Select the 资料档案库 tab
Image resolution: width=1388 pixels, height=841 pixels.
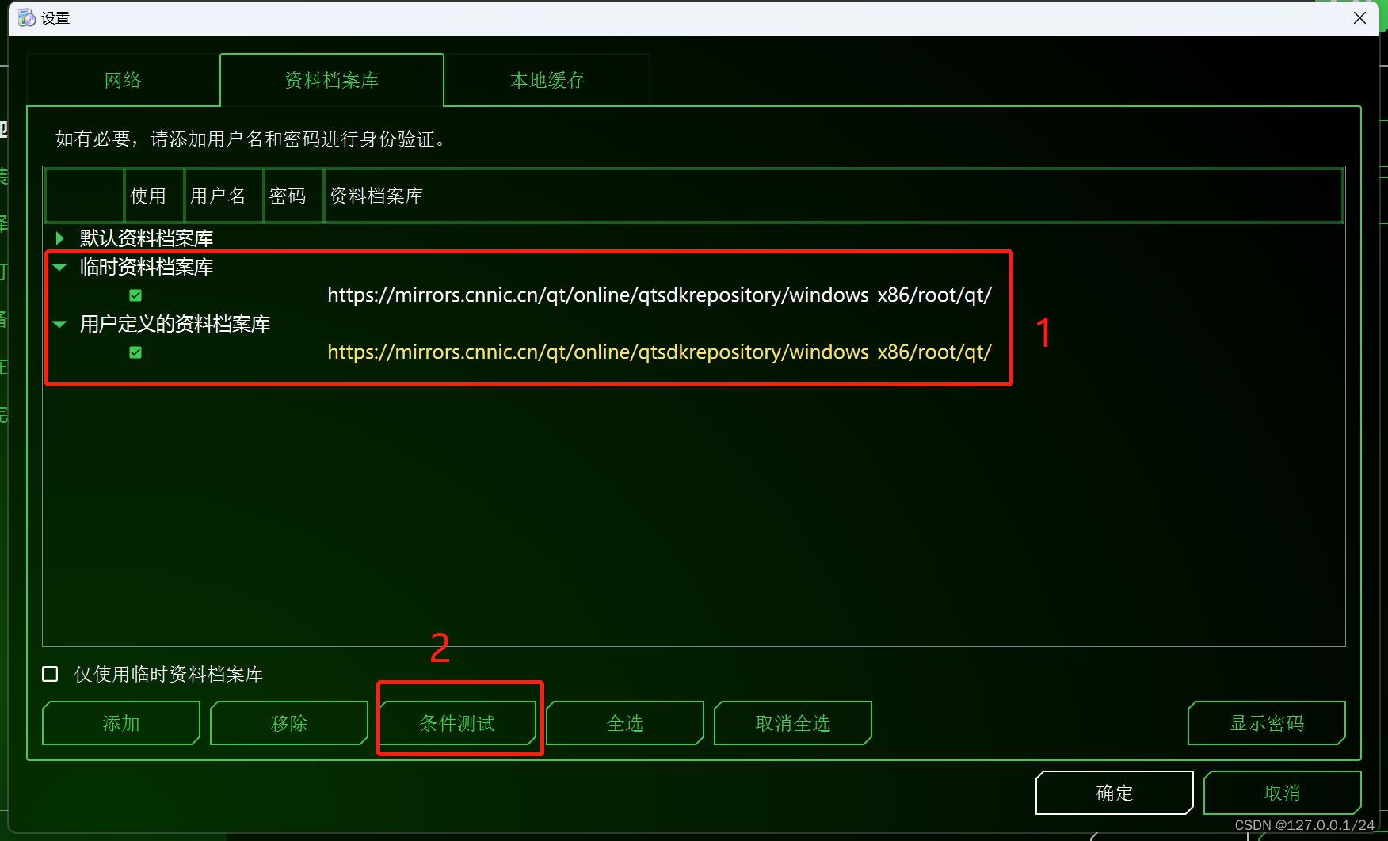click(332, 80)
